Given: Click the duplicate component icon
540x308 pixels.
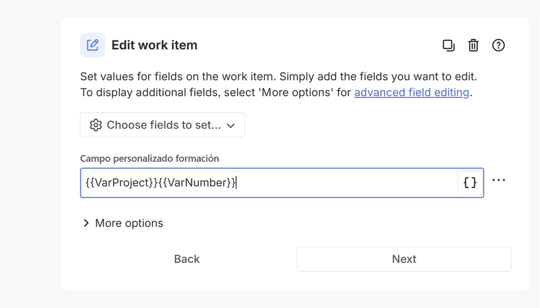Looking at the screenshot, I should (x=449, y=45).
